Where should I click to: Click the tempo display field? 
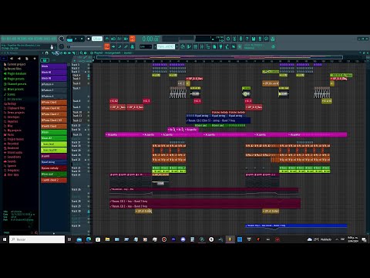[x=97, y=39]
